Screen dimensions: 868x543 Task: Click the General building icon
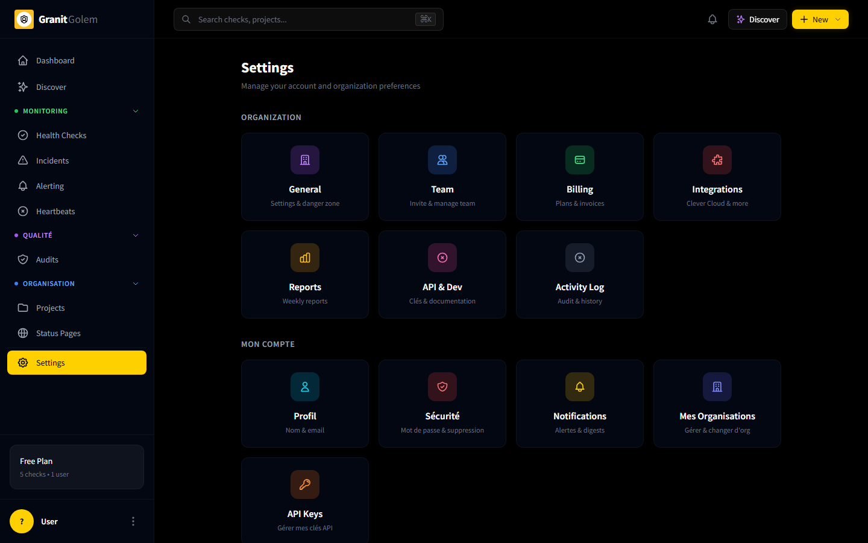tap(305, 160)
